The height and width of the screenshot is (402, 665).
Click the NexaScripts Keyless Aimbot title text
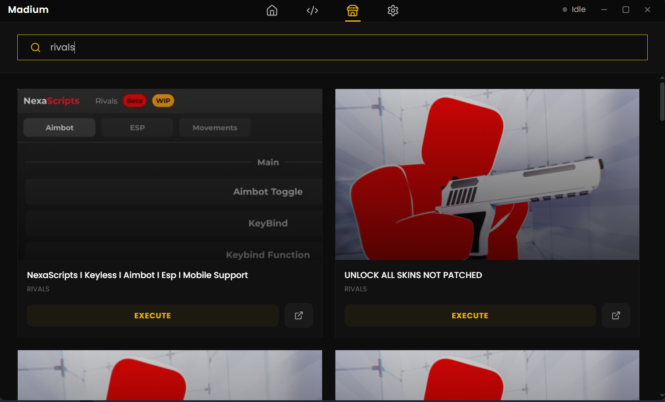coord(137,275)
